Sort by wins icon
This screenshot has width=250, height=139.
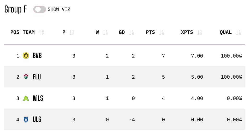(105, 33)
